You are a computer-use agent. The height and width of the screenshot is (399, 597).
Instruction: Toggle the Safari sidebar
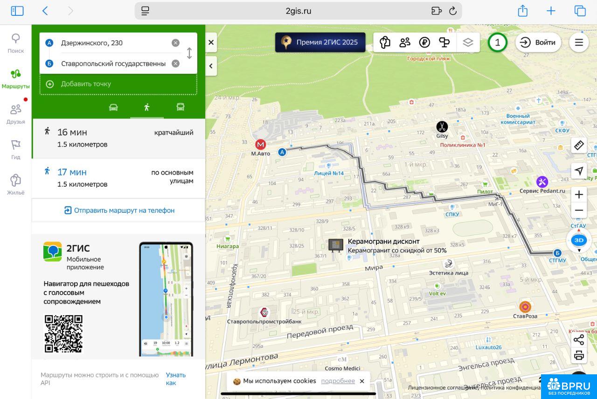(17, 11)
